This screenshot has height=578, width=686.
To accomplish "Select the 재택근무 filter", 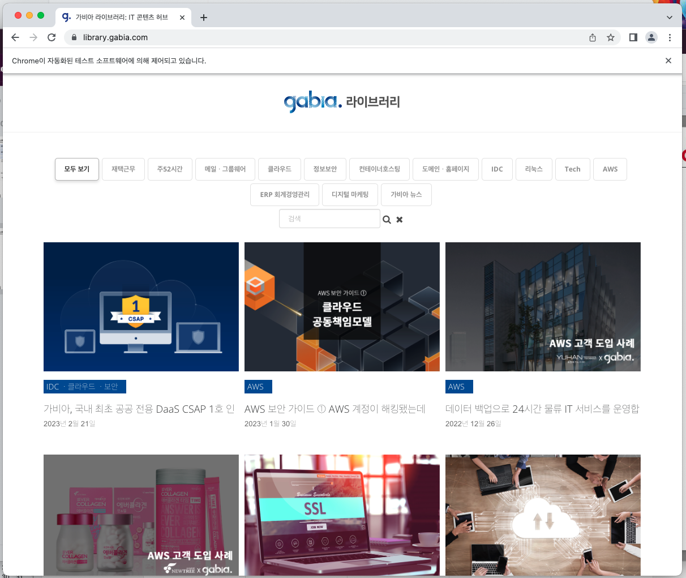I will coord(123,169).
